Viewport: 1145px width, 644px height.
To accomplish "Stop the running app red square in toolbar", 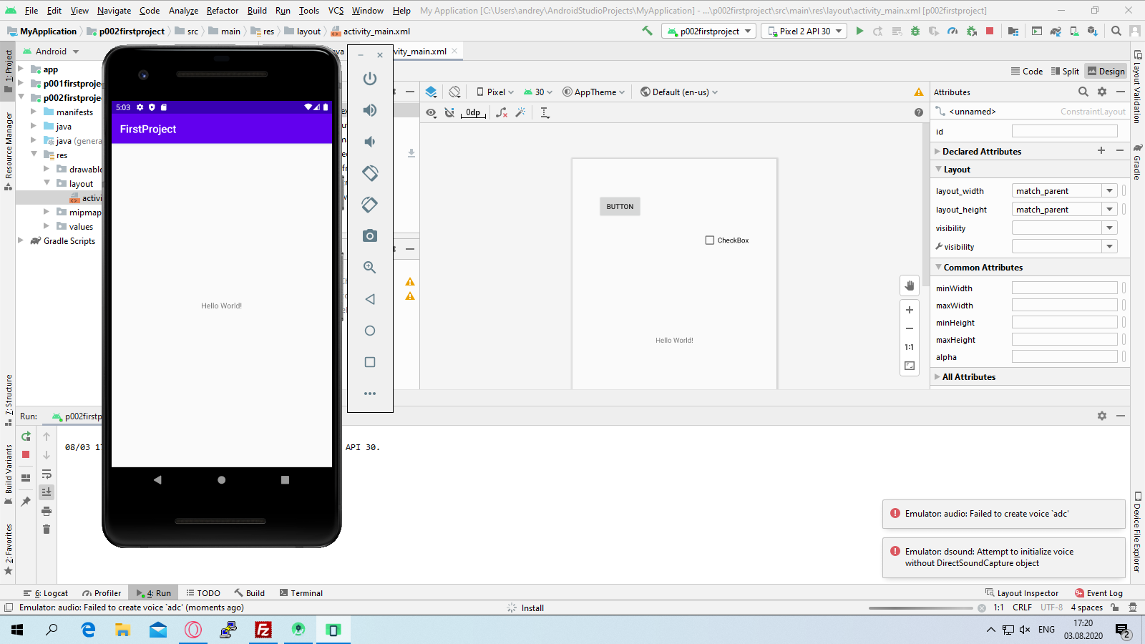I will click(990, 31).
